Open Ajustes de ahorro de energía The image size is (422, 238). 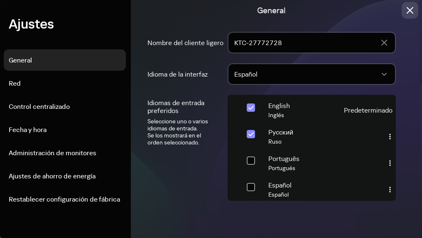point(52,176)
